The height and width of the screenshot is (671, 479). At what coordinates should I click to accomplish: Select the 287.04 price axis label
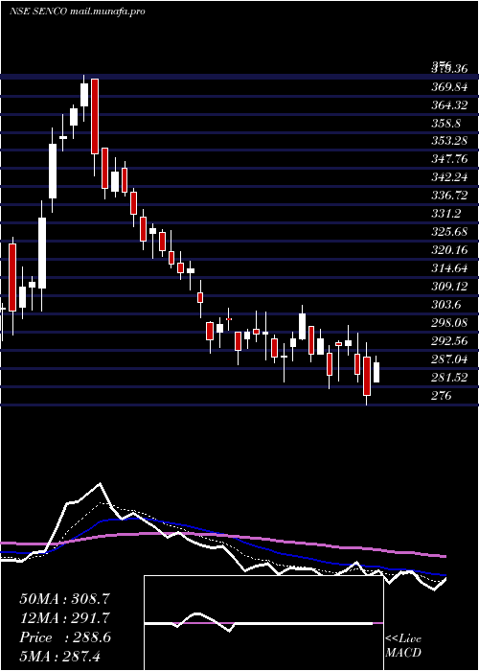click(449, 359)
